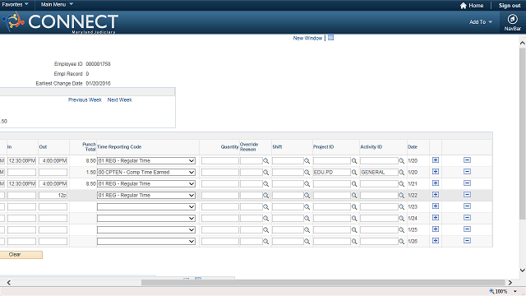Add a row for date 1/26
The height and width of the screenshot is (296, 526).
click(436, 241)
